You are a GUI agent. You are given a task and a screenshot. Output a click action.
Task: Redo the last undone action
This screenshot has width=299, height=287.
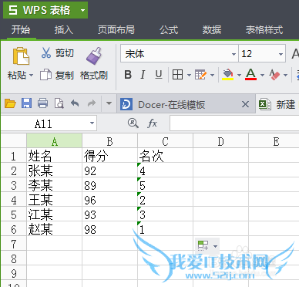coord(92,103)
